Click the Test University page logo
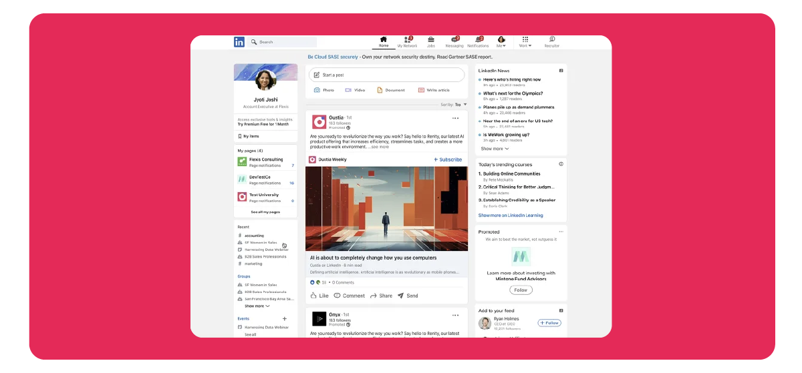802x373 pixels. [242, 197]
